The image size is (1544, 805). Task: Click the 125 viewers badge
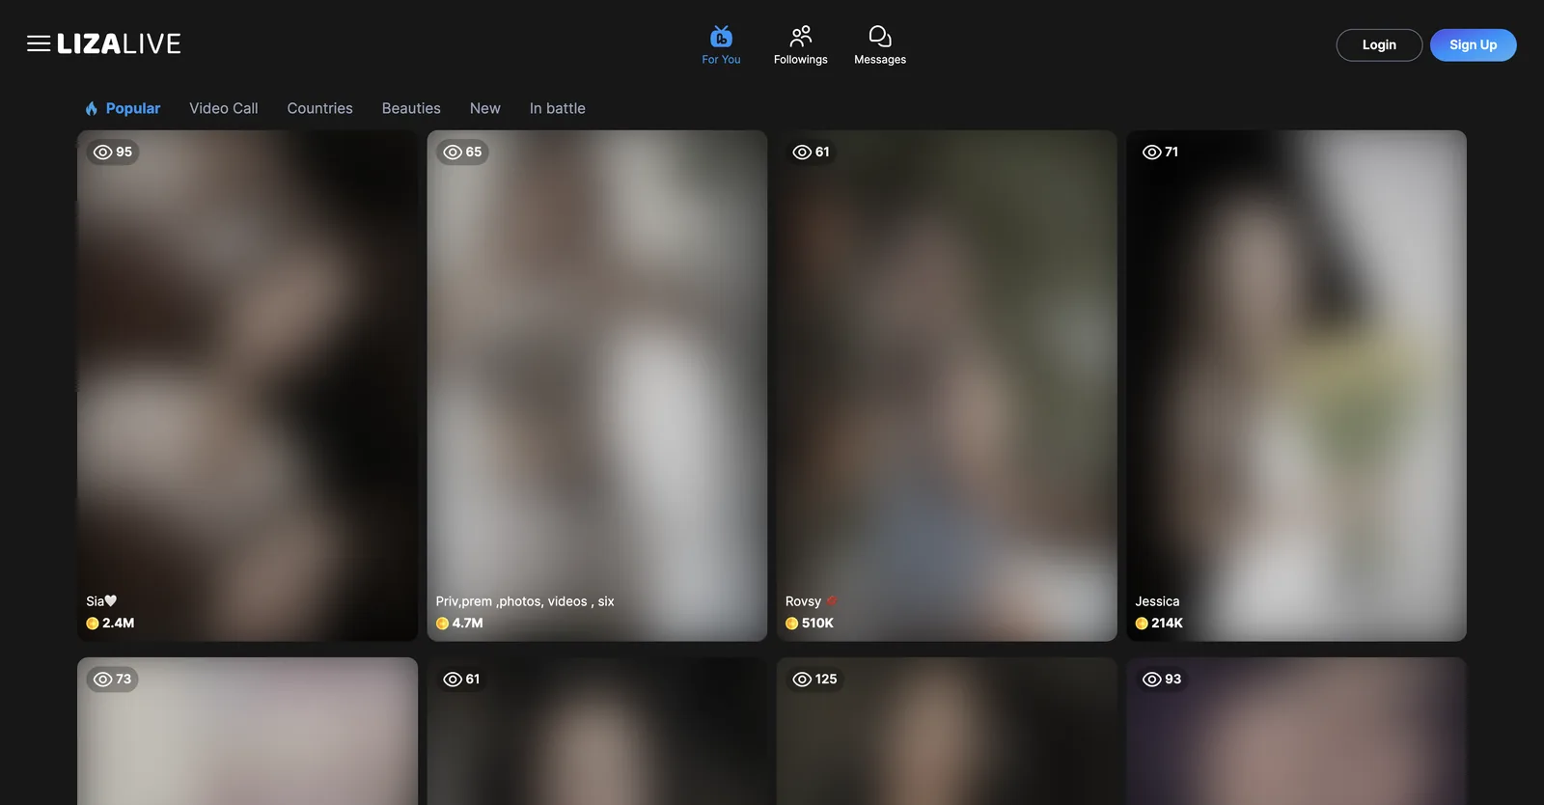(815, 680)
